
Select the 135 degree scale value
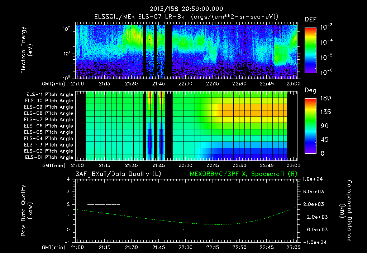click(x=325, y=112)
